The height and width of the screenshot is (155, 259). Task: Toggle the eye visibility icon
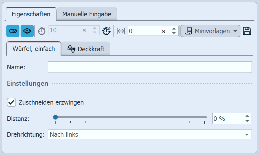[27, 31]
